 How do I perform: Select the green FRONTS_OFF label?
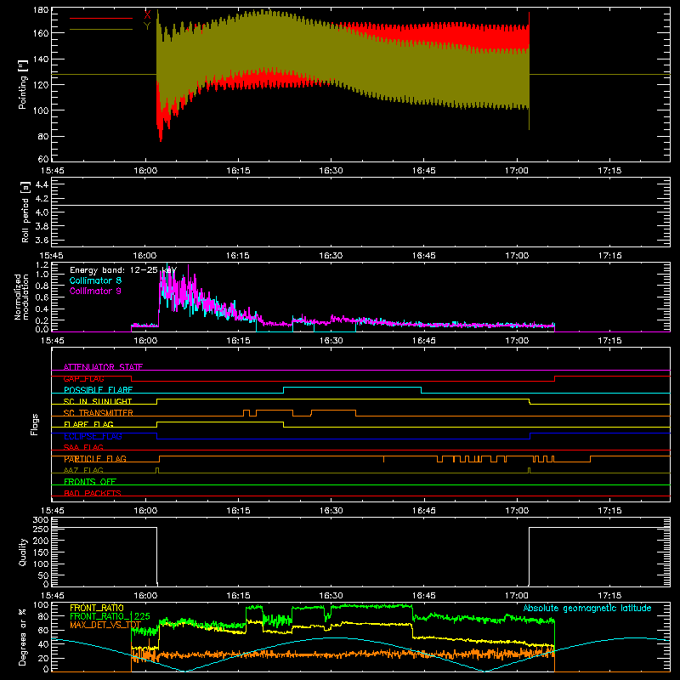coord(90,482)
